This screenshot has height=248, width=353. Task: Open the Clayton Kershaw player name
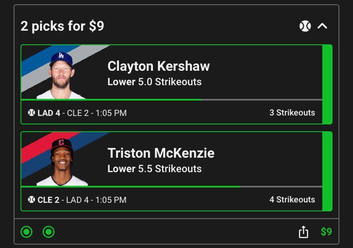[159, 66]
